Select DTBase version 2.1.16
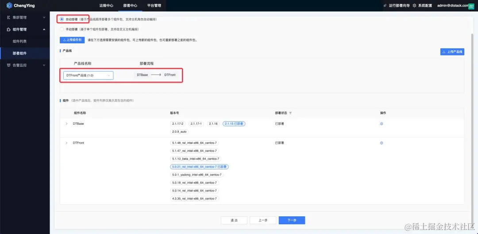The height and width of the screenshot is (234, 478). click(213, 124)
